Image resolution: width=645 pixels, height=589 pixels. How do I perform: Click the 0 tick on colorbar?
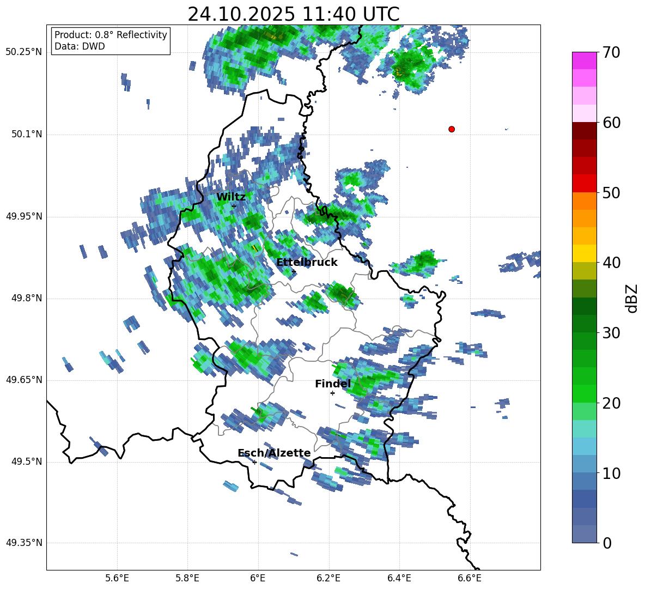tap(607, 543)
